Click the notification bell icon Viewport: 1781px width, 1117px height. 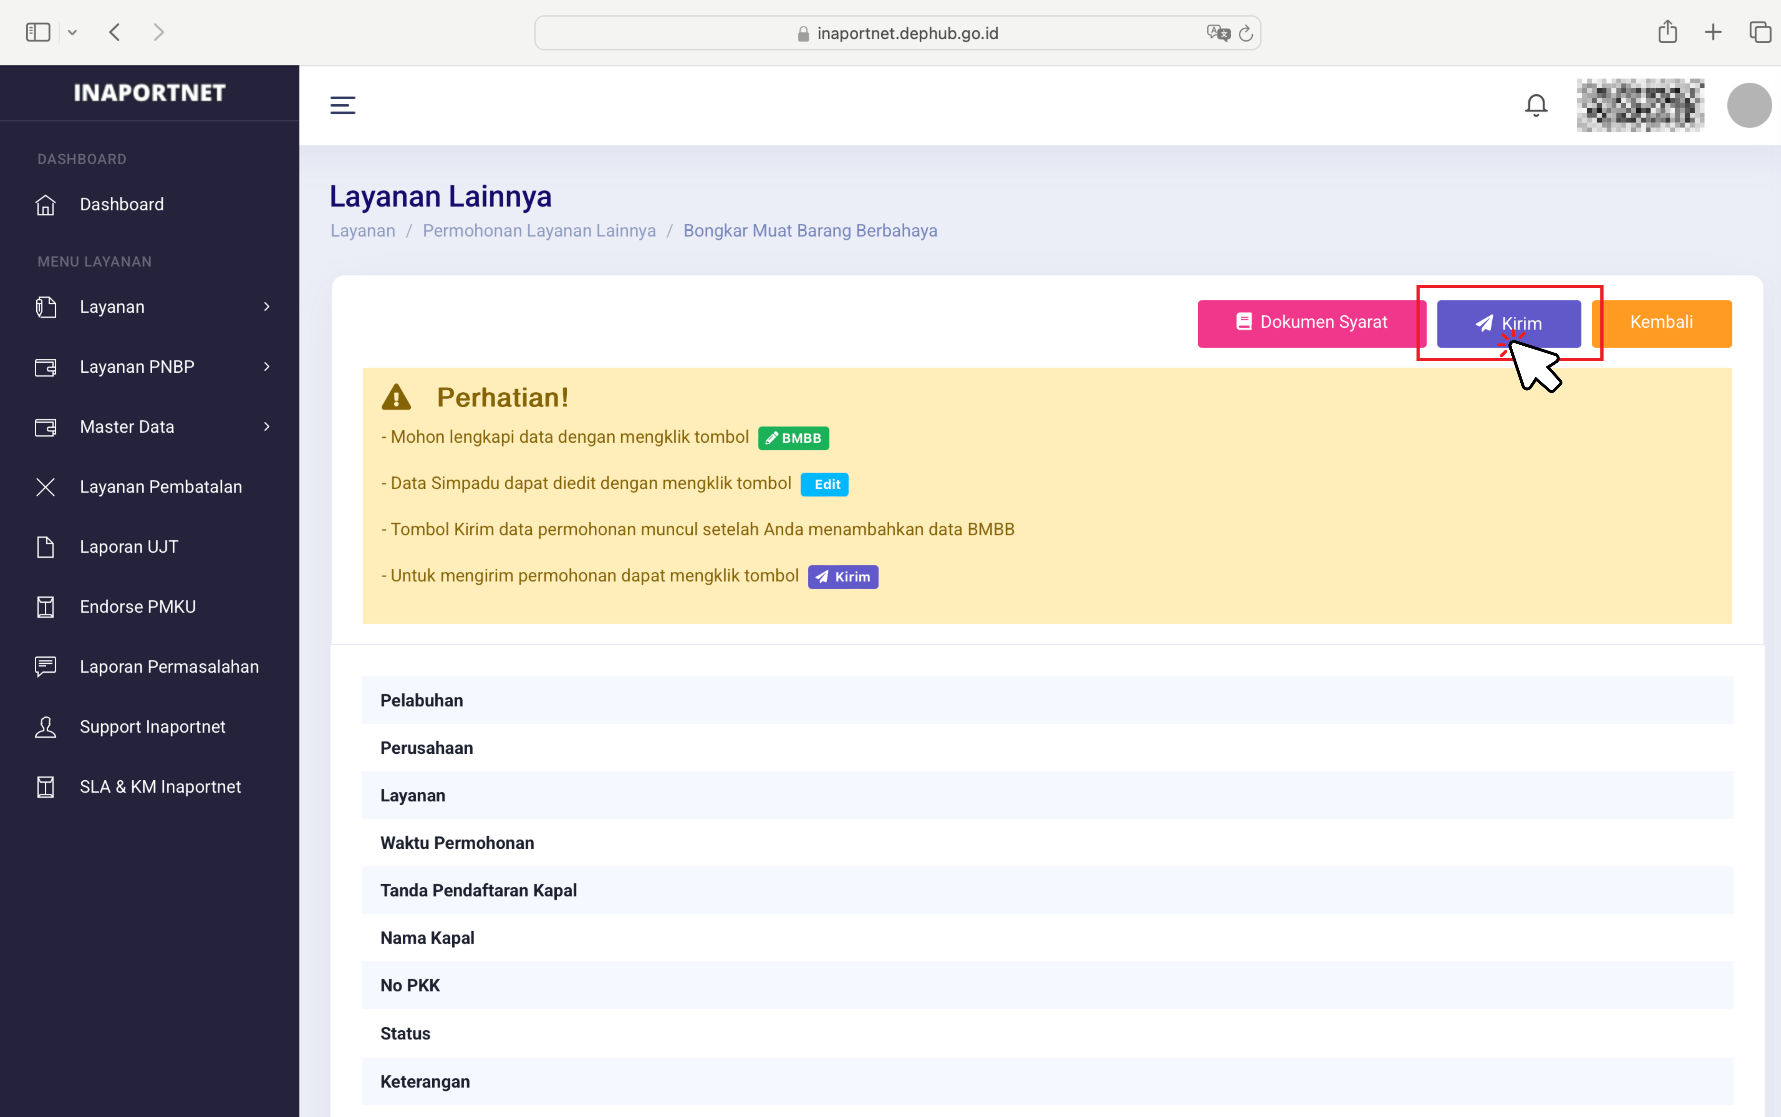(1536, 105)
